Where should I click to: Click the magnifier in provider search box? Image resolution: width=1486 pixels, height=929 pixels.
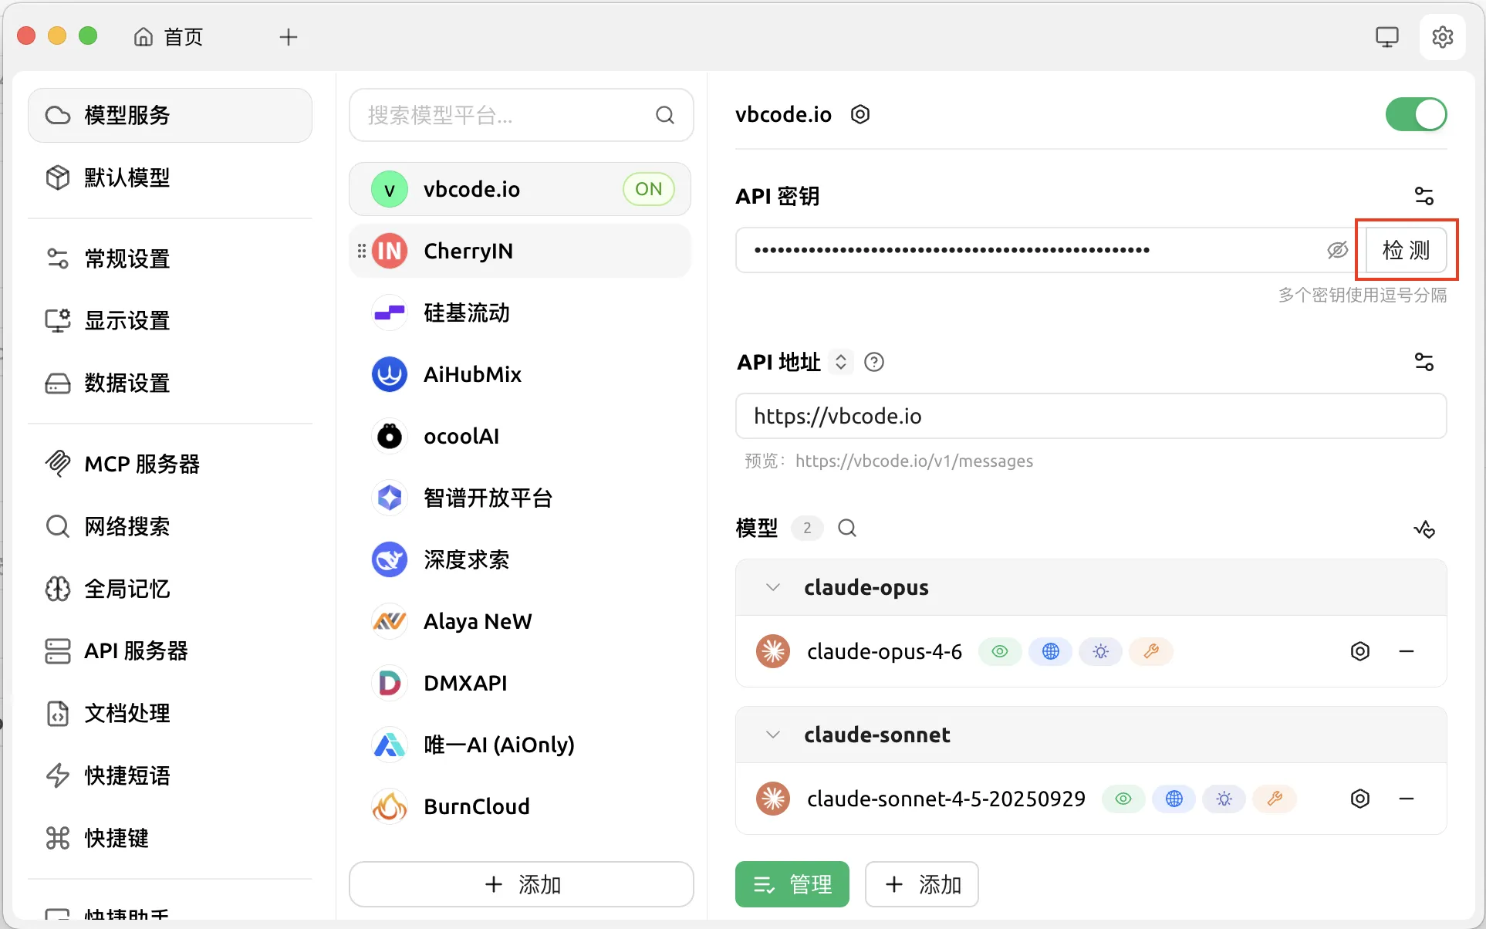664,115
